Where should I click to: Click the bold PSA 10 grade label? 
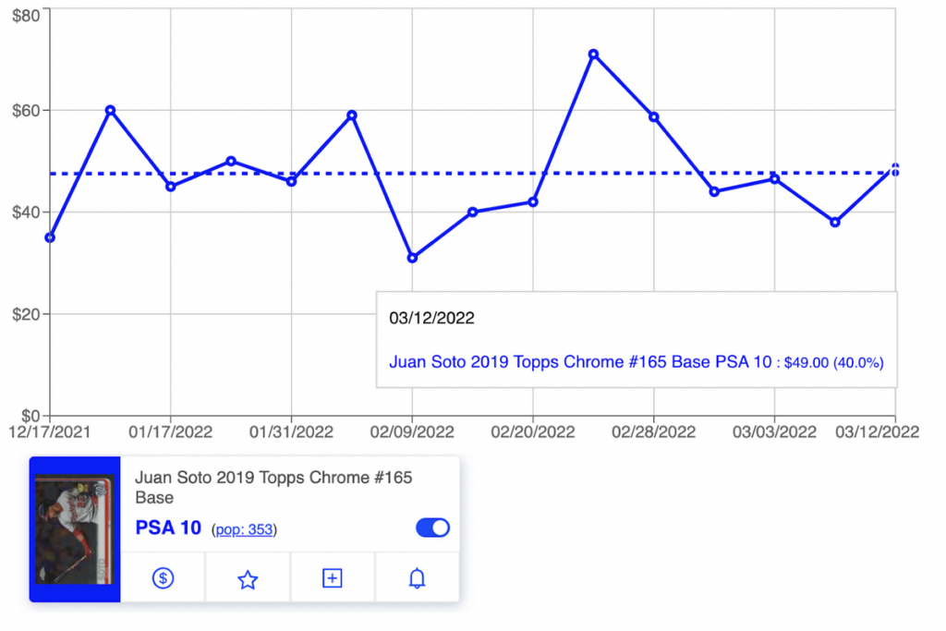click(168, 528)
